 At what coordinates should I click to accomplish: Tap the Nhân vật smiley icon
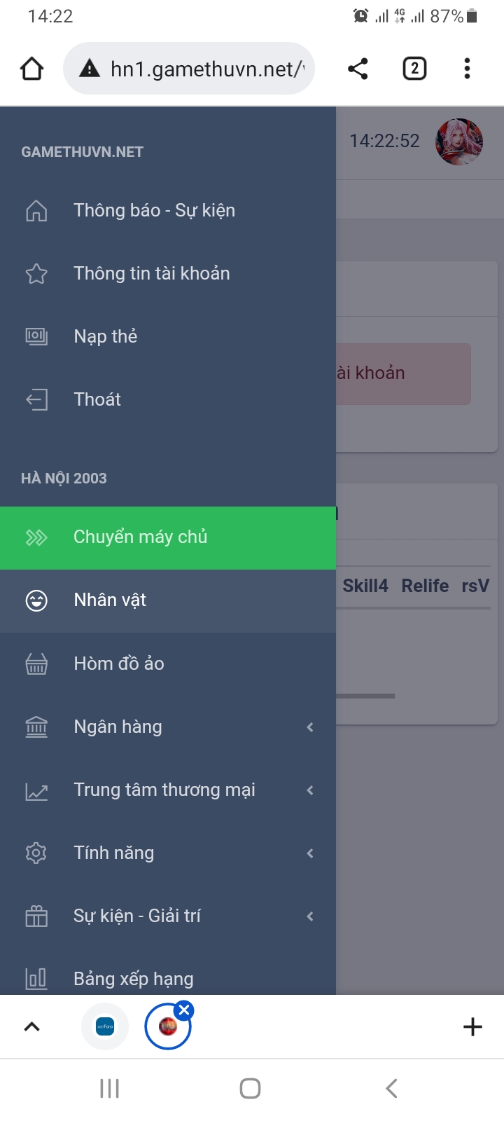coord(36,600)
